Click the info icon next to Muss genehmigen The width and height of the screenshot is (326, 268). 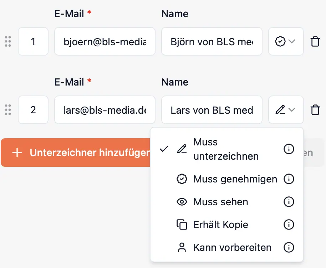(x=289, y=179)
